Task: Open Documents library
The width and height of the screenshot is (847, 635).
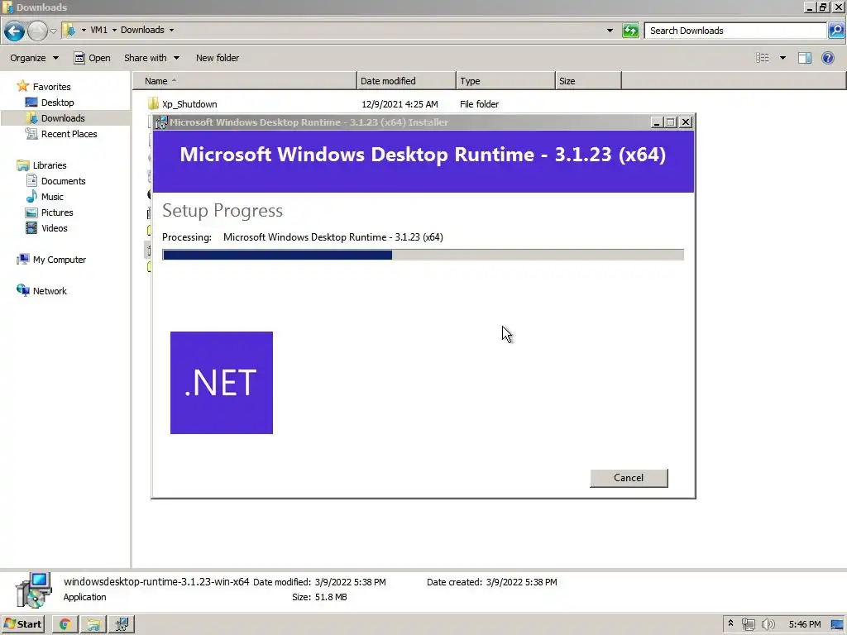Action: click(x=63, y=181)
